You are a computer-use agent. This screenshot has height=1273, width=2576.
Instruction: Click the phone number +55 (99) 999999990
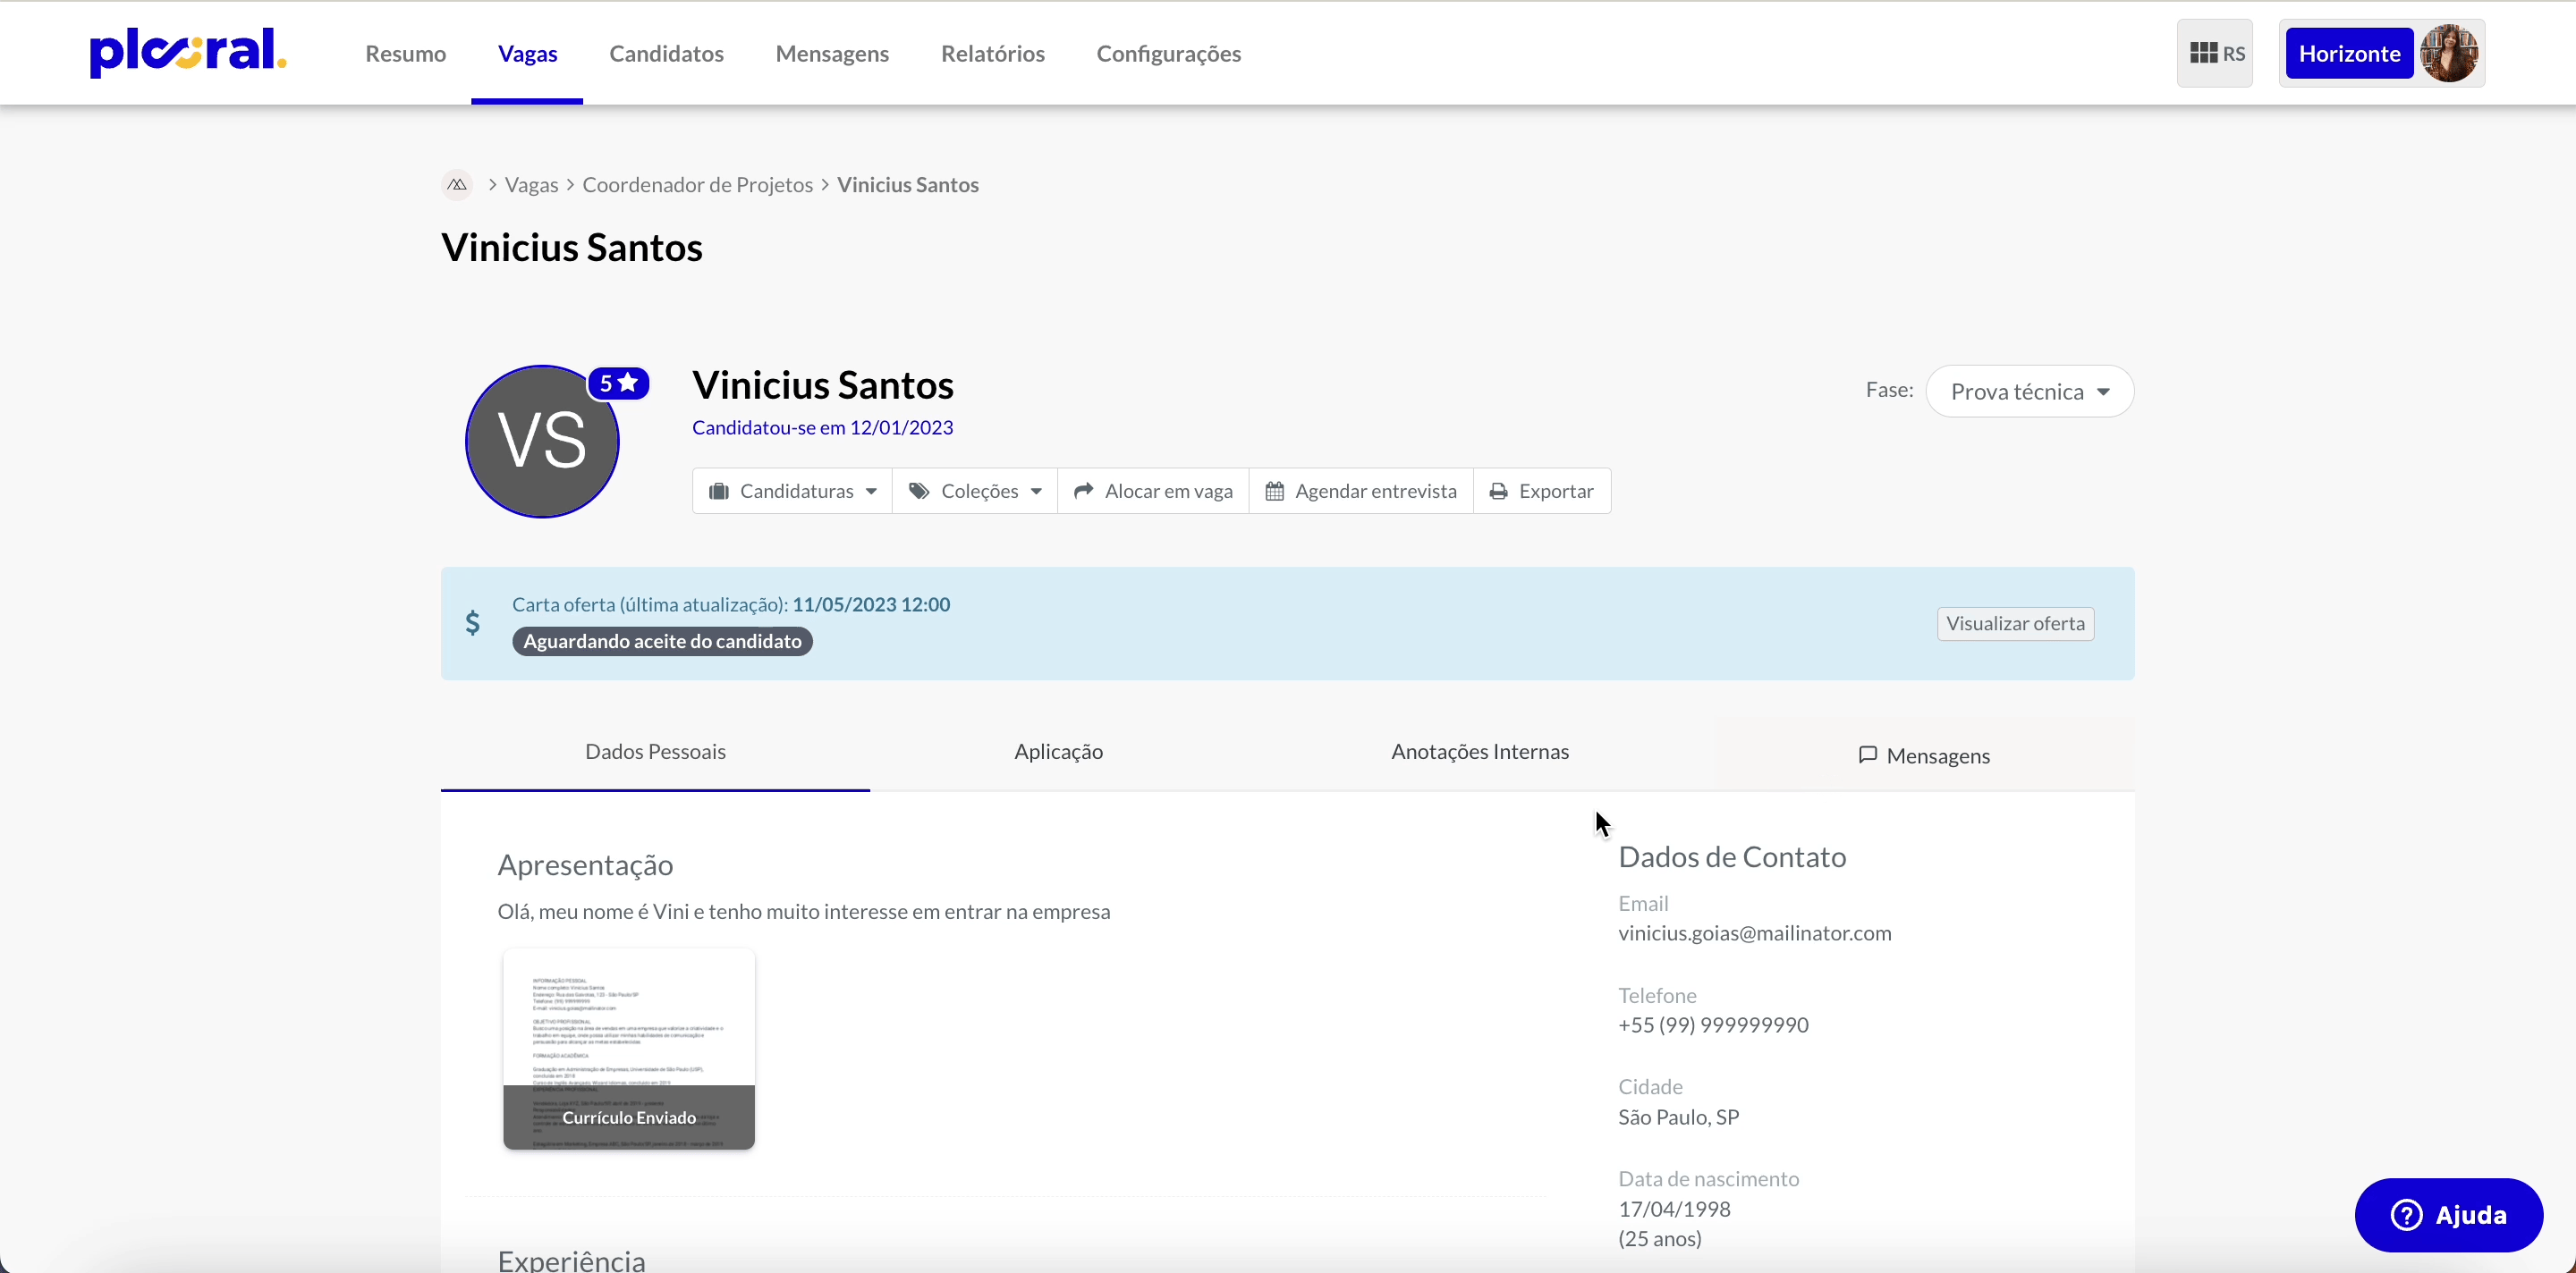tap(1713, 1025)
